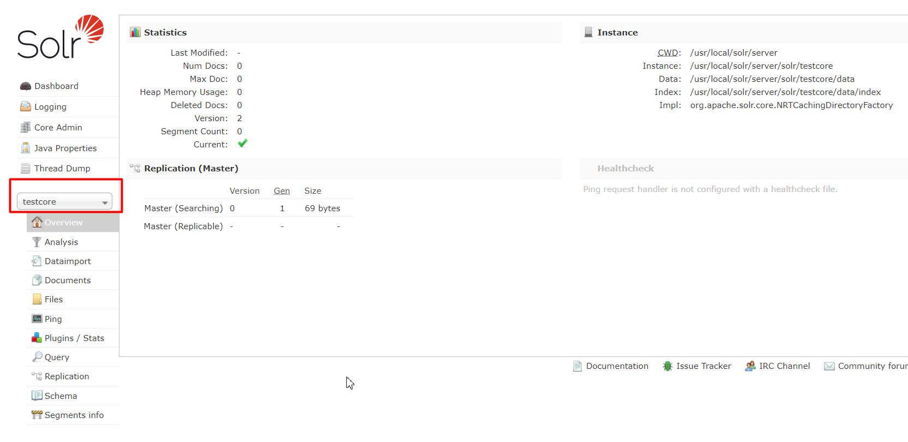Click the Healthcheck section header
This screenshot has width=908, height=442.
pyautogui.click(x=744, y=168)
